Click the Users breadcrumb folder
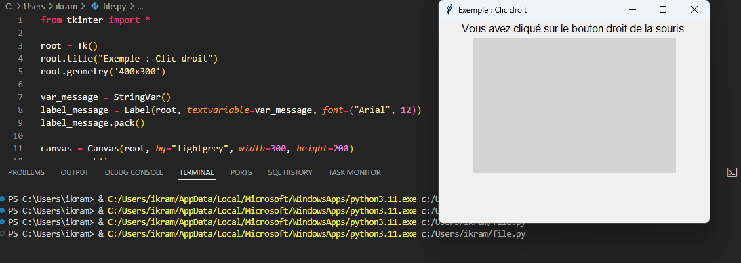This screenshot has width=741, height=263. point(34,7)
